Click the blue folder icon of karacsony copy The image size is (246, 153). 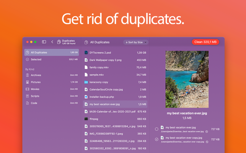[86, 82]
